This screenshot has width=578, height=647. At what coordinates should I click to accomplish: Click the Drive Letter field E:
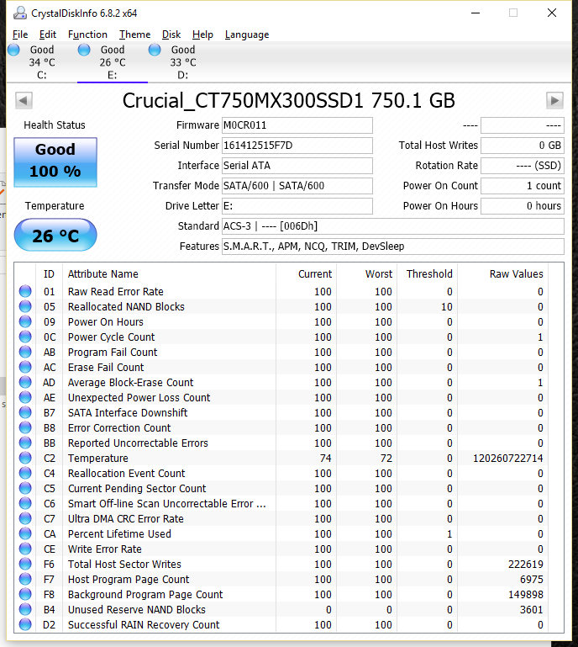pos(297,206)
